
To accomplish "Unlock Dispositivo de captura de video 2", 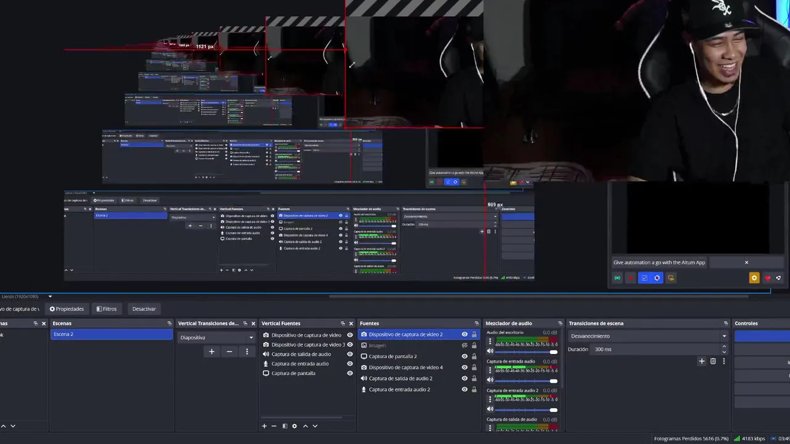I will [474, 334].
